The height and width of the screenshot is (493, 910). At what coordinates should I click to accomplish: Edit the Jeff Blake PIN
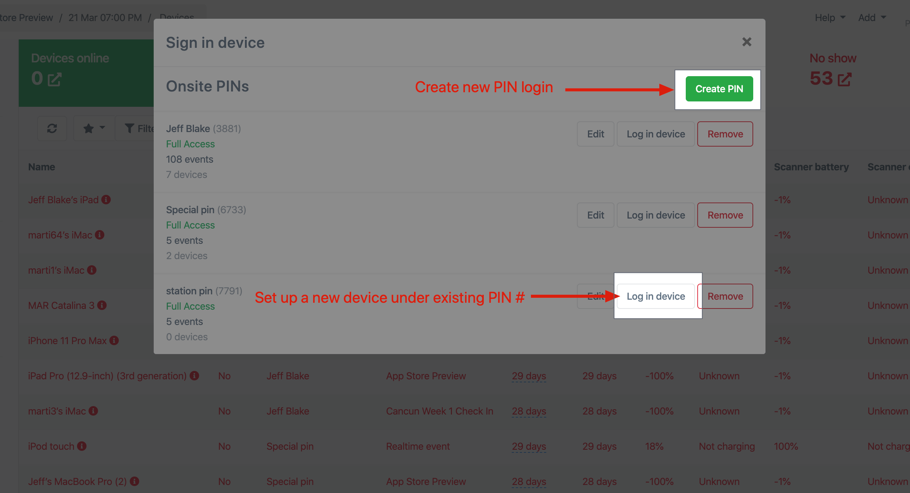[595, 134]
